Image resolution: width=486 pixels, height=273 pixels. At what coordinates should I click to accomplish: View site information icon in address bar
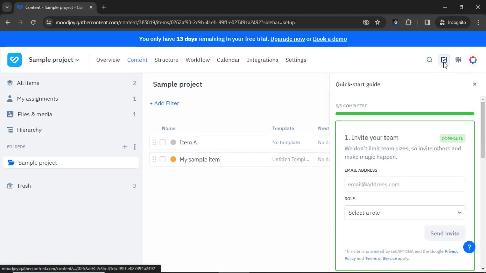[49, 22]
